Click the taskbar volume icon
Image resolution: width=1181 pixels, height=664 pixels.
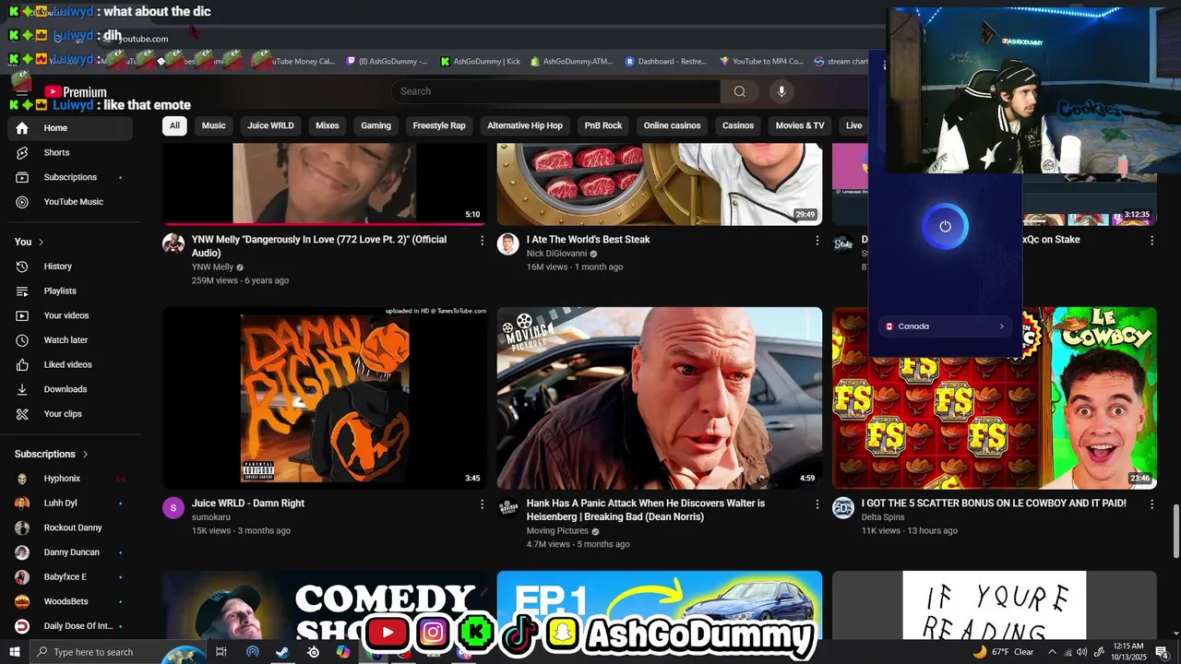click(1081, 652)
